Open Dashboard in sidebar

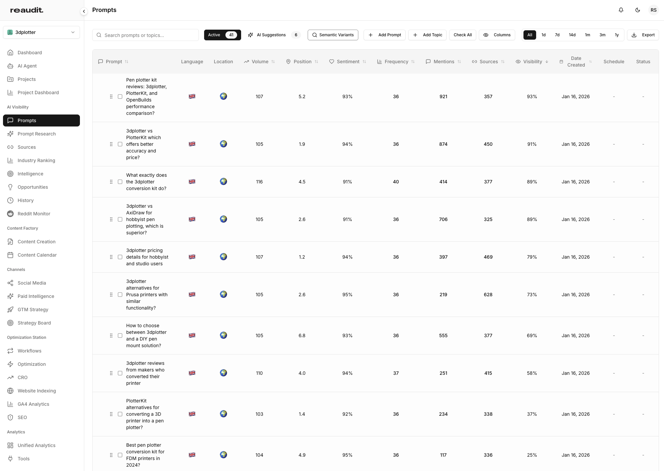[41, 53]
